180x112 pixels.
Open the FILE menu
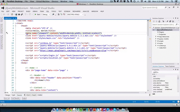pyautogui.click(x=3, y=11)
